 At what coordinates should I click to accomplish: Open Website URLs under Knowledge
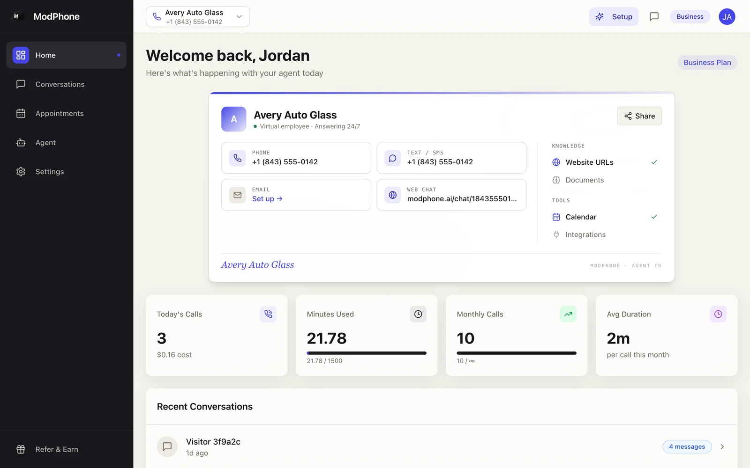click(x=605, y=162)
